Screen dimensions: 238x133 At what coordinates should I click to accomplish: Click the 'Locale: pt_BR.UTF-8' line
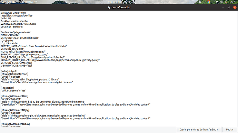coord(12,27)
